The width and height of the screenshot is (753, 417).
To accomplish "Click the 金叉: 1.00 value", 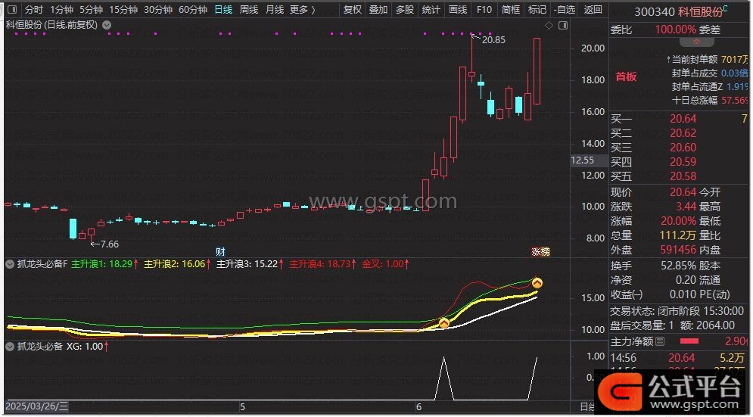I will [x=386, y=264].
